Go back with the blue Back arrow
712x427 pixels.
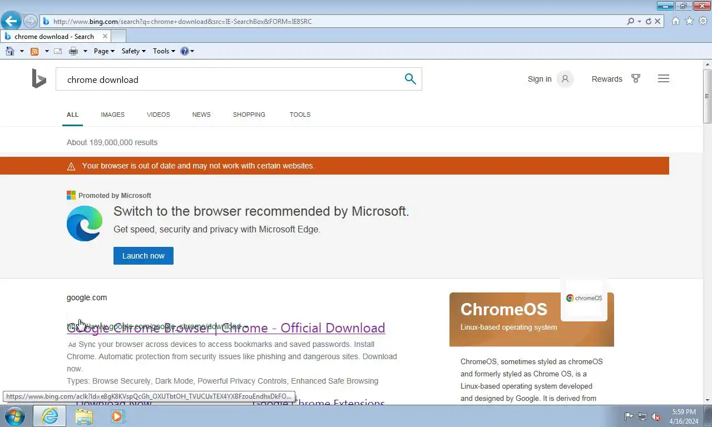[x=11, y=21]
